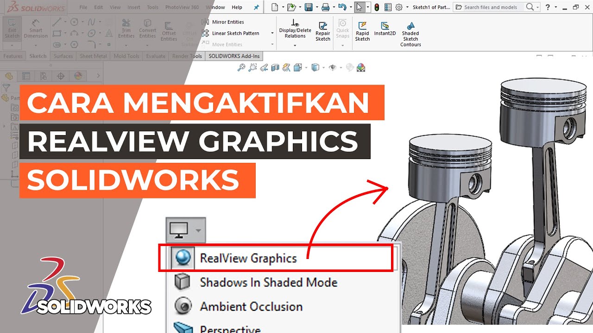
Task: Select the Circle sketch tool
Action: (74, 22)
